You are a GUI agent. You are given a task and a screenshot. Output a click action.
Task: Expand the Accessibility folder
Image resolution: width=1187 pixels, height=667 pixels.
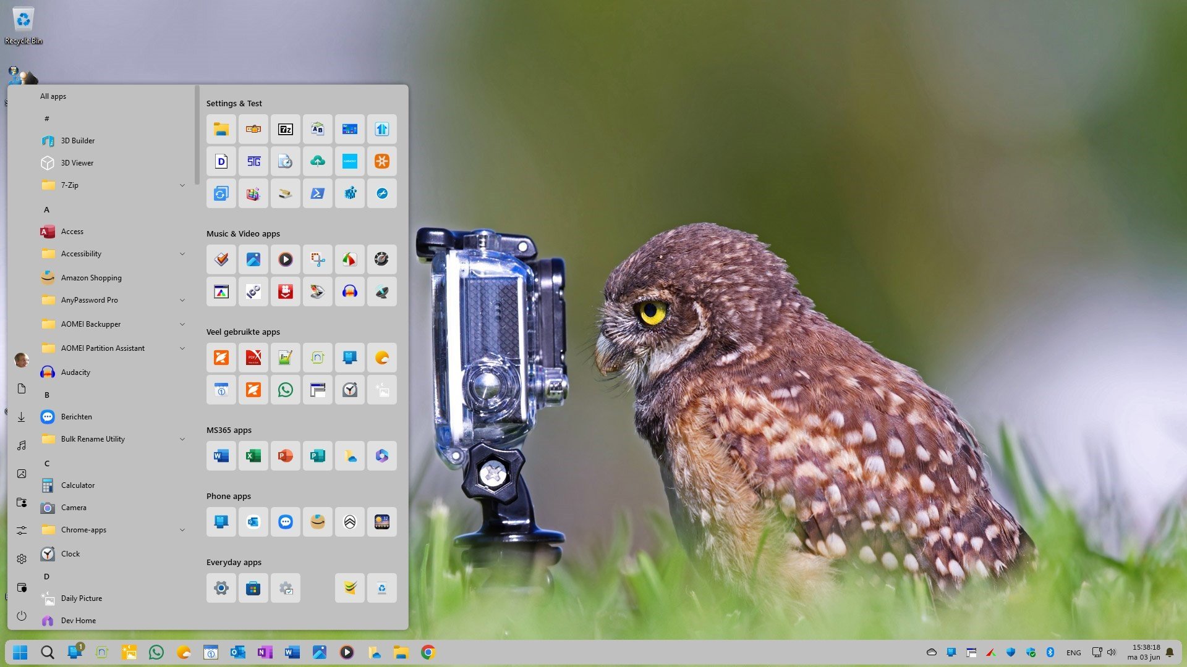tap(182, 254)
